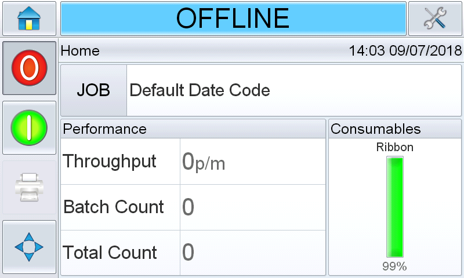The height and width of the screenshot is (278, 464).
Task: Tap the Total Count row label
Action: tap(110, 253)
